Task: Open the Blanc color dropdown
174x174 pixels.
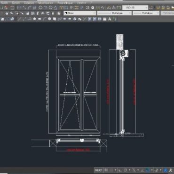Action: (80, 13)
